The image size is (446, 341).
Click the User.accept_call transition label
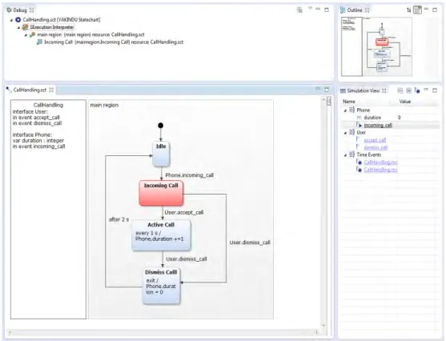[x=183, y=212]
